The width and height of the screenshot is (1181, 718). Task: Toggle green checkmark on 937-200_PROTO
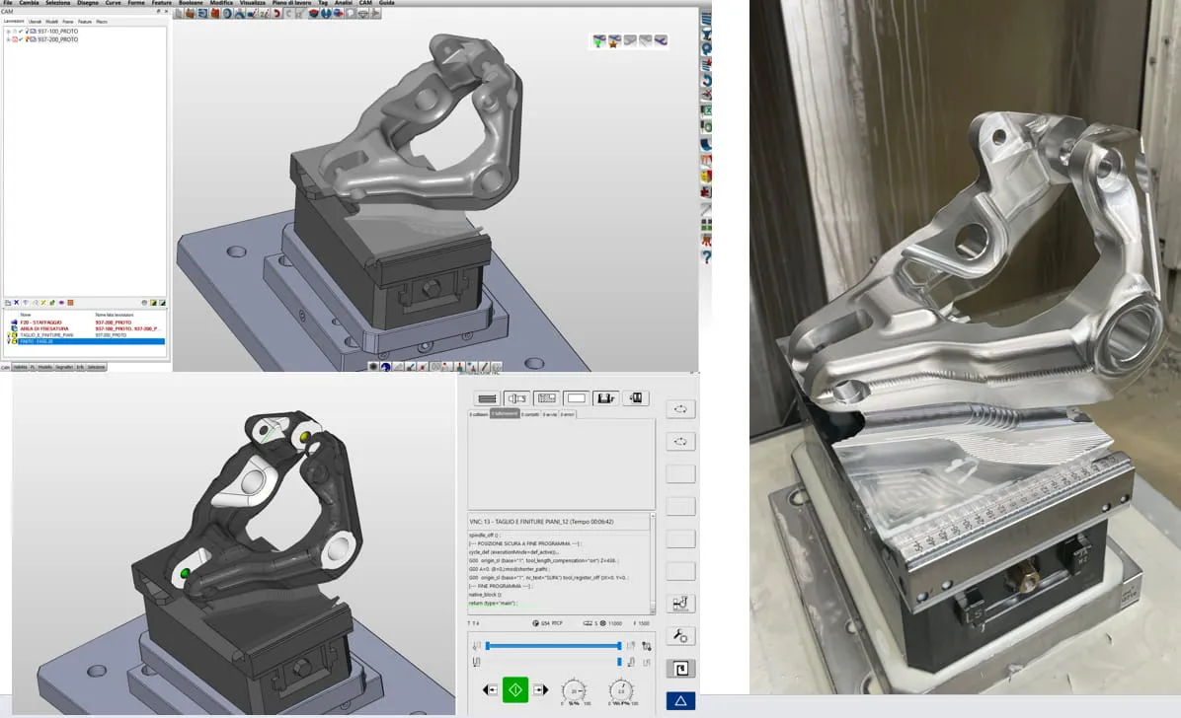point(21,39)
